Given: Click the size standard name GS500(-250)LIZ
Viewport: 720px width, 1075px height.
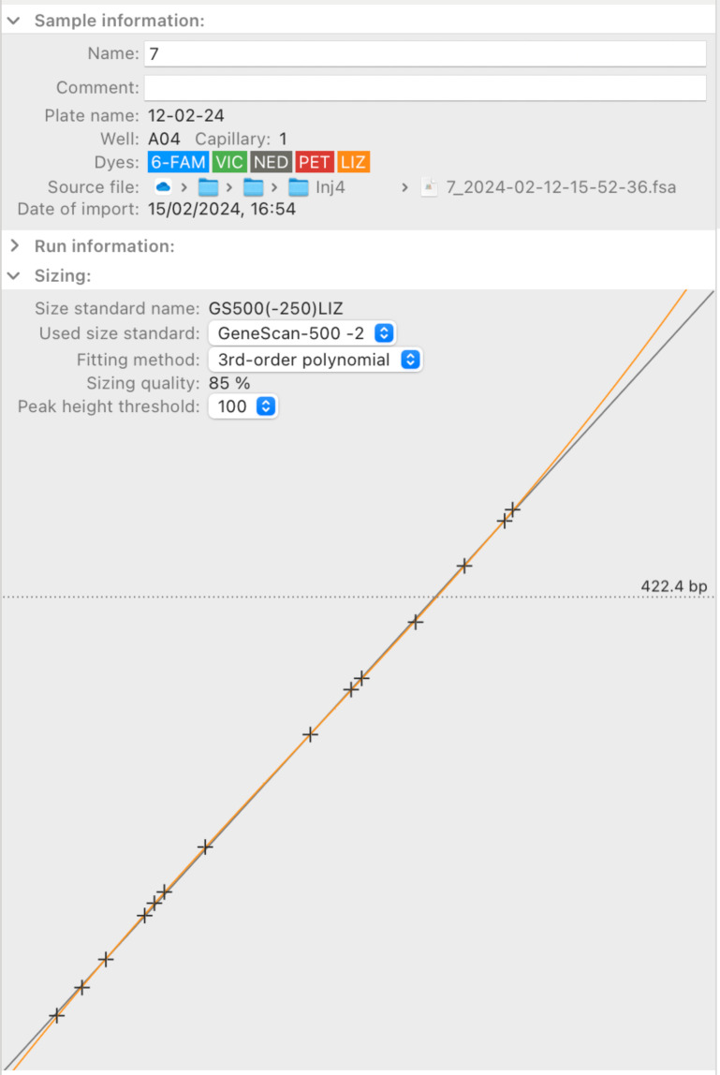Looking at the screenshot, I should [275, 308].
